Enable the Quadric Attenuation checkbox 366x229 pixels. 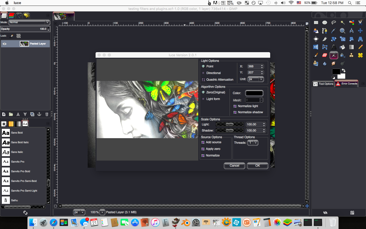tap(203, 79)
